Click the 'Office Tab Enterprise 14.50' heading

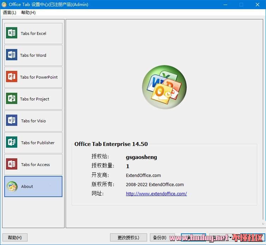pyautogui.click(x=111, y=144)
